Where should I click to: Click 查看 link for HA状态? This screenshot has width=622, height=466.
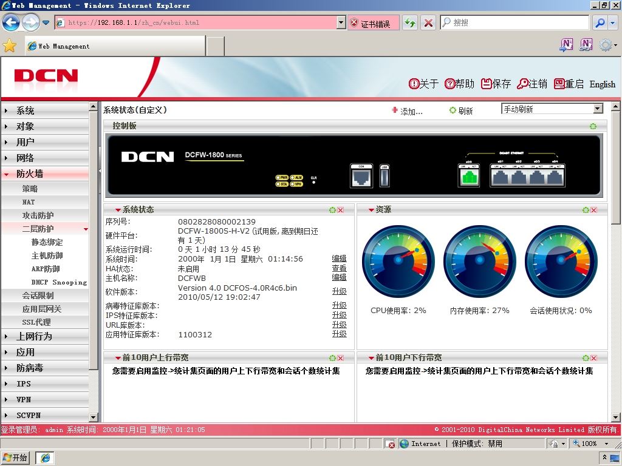coord(339,268)
